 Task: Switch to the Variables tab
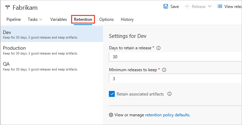tap(59, 19)
